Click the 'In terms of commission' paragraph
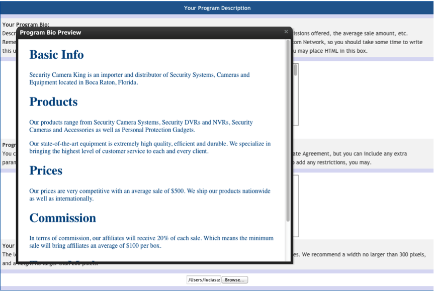Viewport: 434px width, 291px height. (151, 242)
